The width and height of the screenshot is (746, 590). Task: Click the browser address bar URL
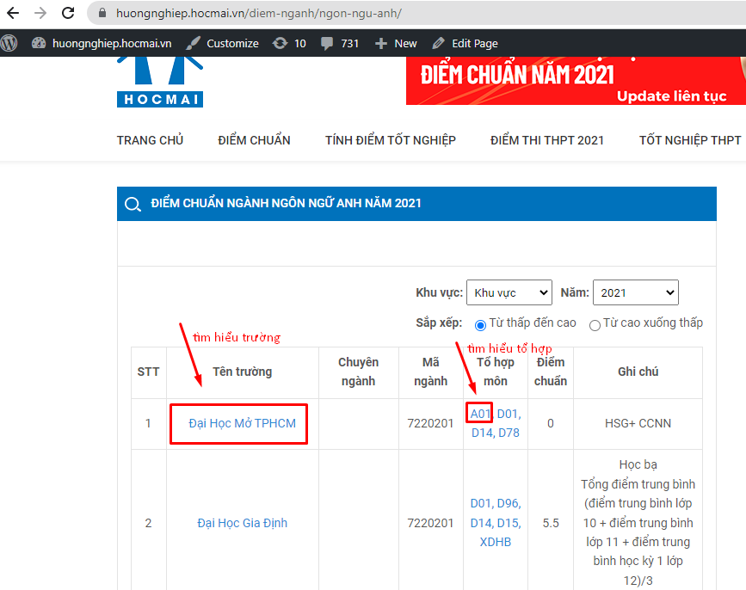258,14
